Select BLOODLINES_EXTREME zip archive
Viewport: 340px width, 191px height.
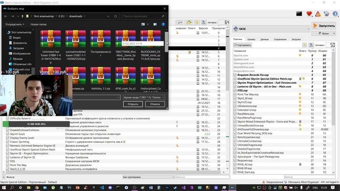[150, 46]
